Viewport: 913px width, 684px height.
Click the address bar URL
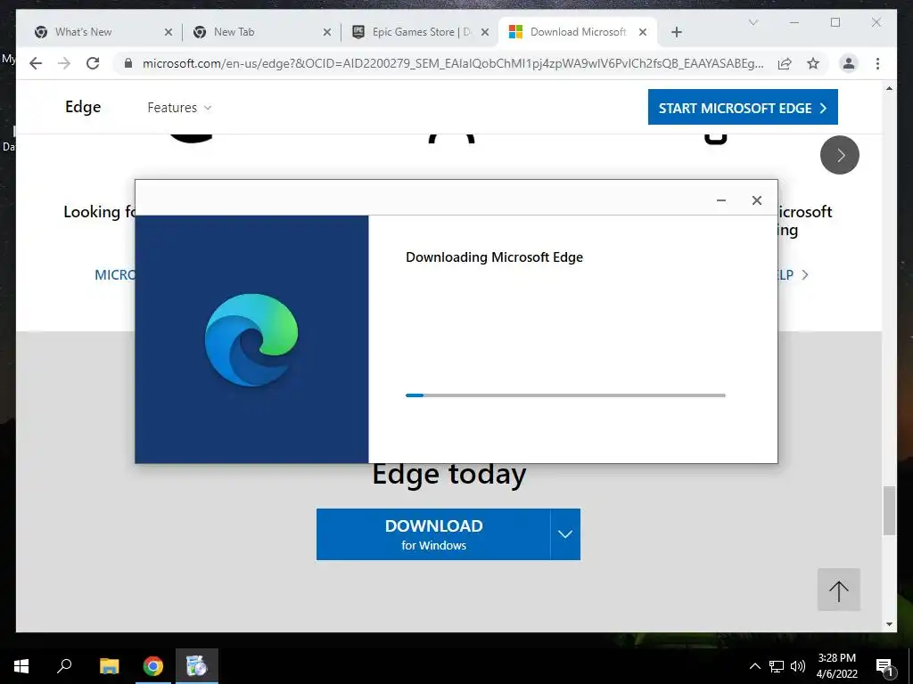[x=452, y=63]
